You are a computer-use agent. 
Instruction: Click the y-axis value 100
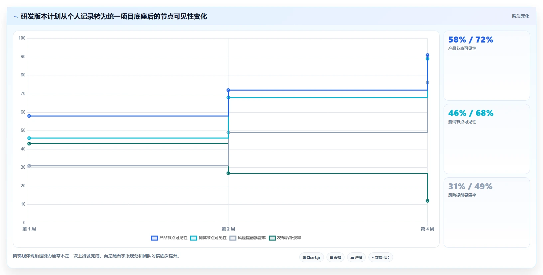point(22,38)
